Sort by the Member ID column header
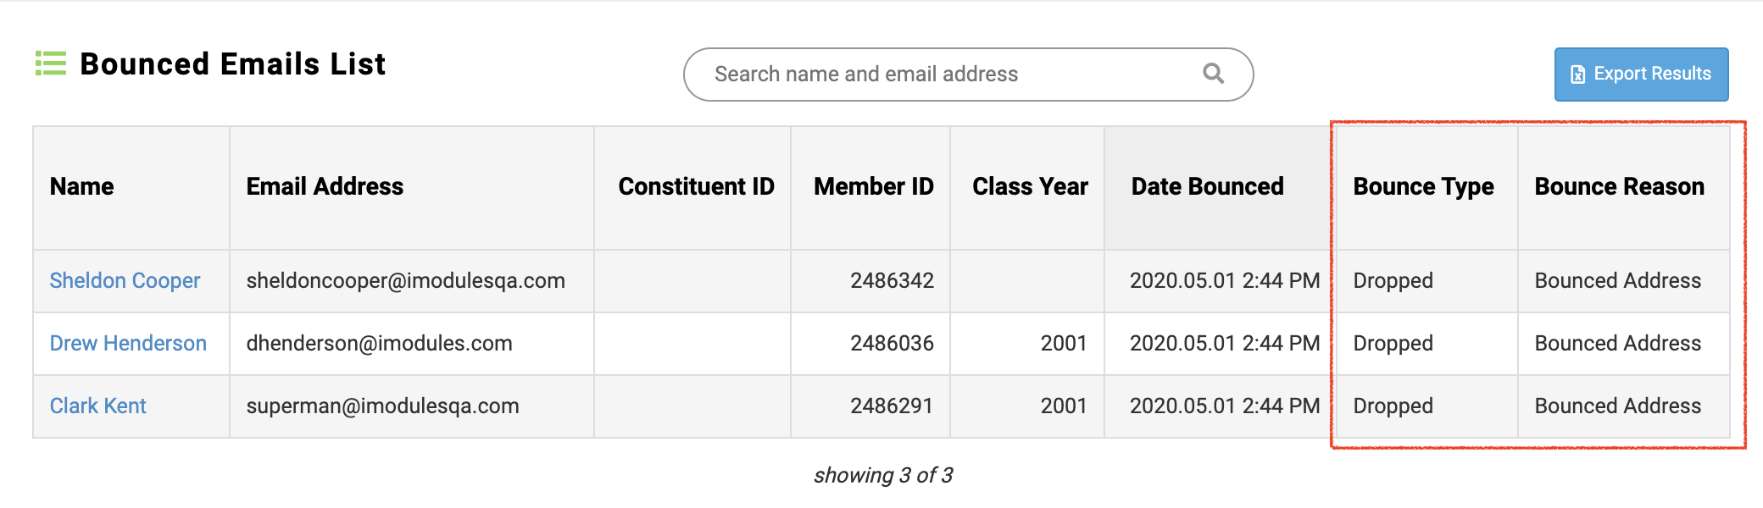 873,186
